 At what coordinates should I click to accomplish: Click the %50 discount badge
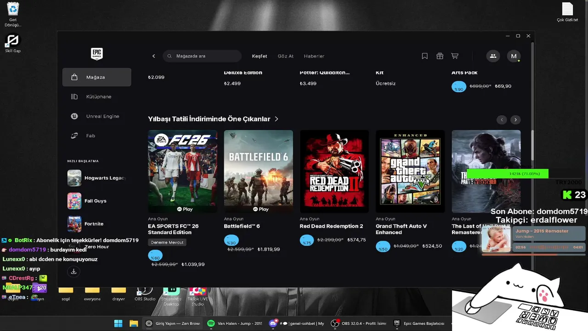pyautogui.click(x=383, y=247)
